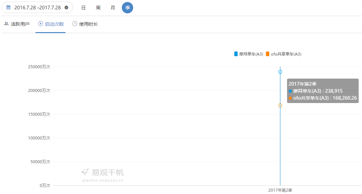
Task: Select the 季 quarterly granularity option
Action: 127,8
